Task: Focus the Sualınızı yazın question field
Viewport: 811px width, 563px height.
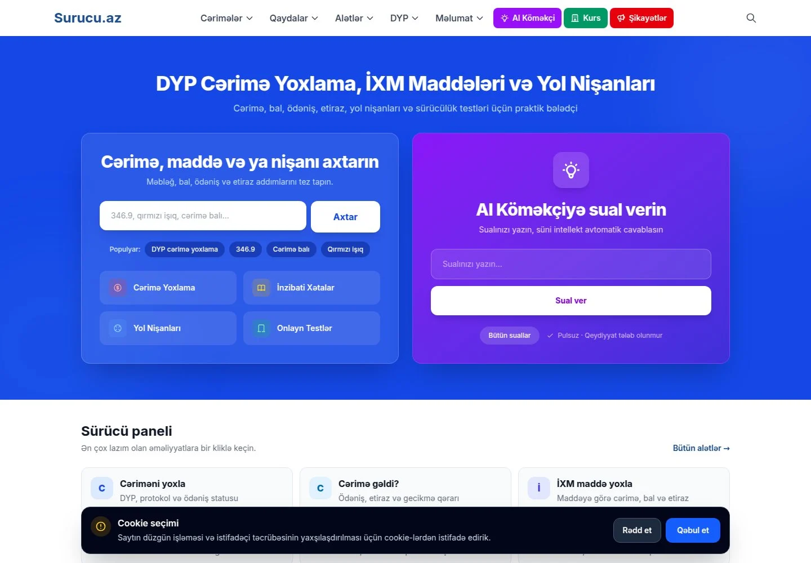Action: (571, 264)
